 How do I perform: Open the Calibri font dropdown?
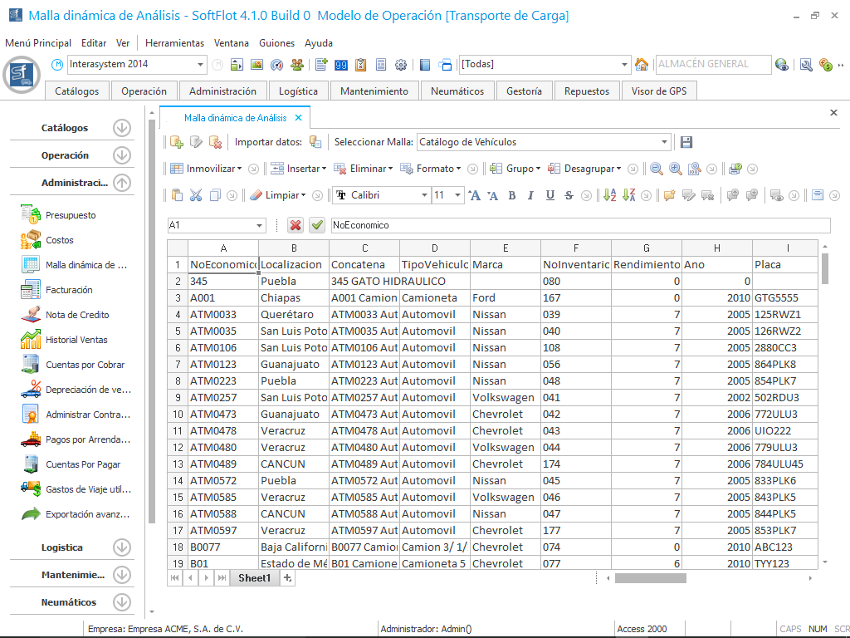click(424, 195)
